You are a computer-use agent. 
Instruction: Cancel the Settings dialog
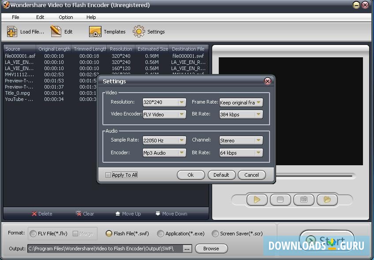coord(252,175)
